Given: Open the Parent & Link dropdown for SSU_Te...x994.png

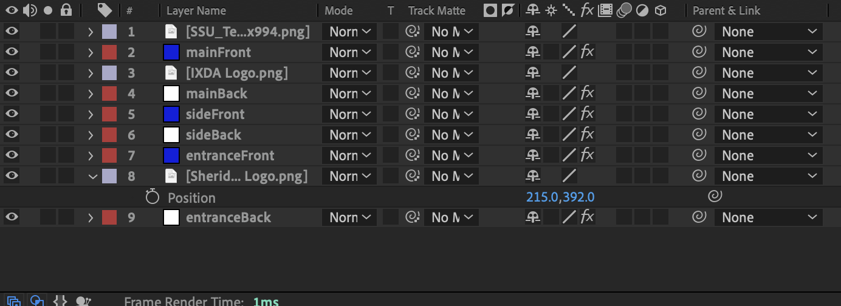Looking at the screenshot, I should (x=768, y=32).
